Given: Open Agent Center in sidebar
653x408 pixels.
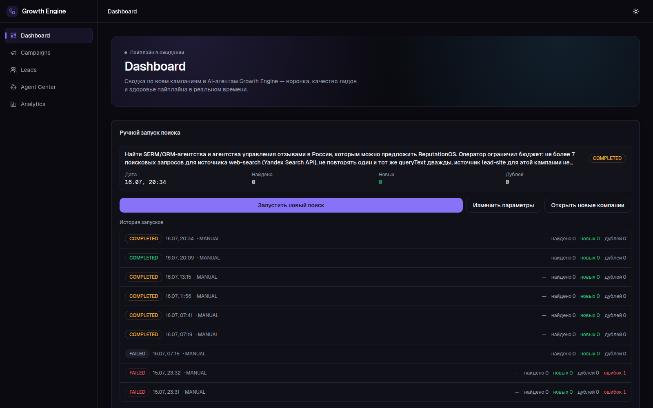Looking at the screenshot, I should click(x=49, y=87).
